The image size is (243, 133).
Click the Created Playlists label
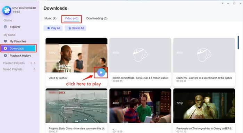point(14,63)
